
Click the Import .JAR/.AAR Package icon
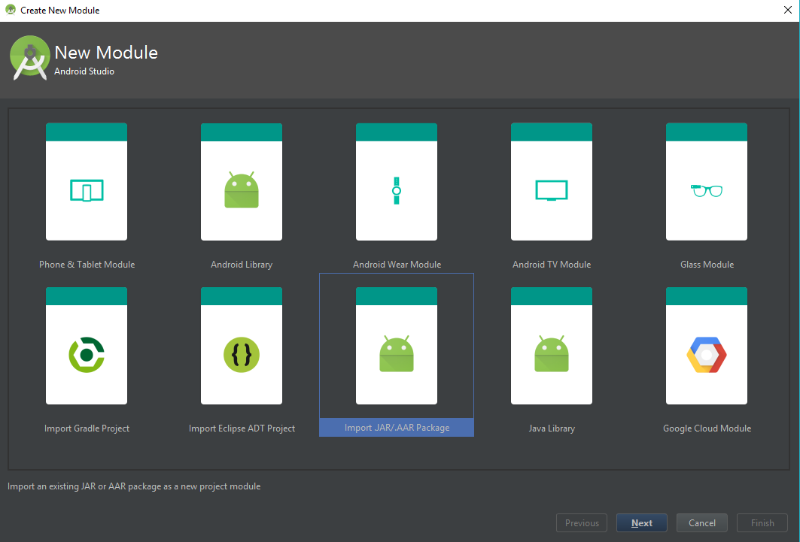[397, 354]
